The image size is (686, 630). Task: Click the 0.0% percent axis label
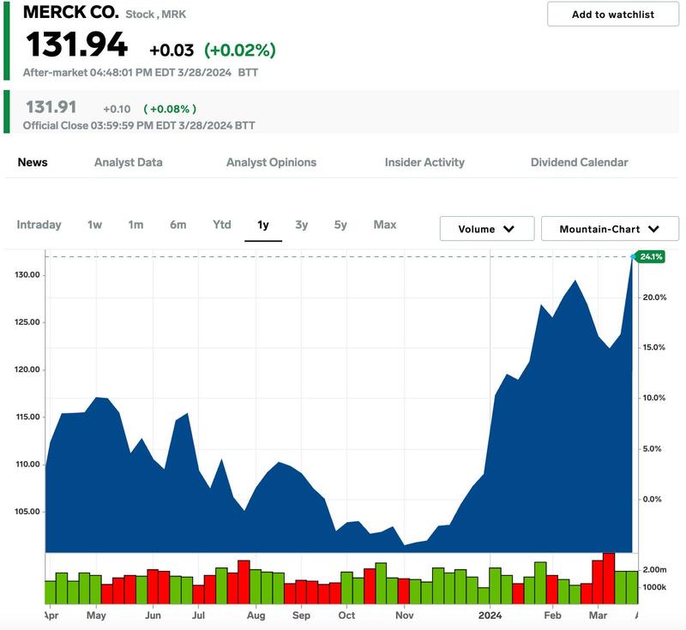[x=652, y=499]
